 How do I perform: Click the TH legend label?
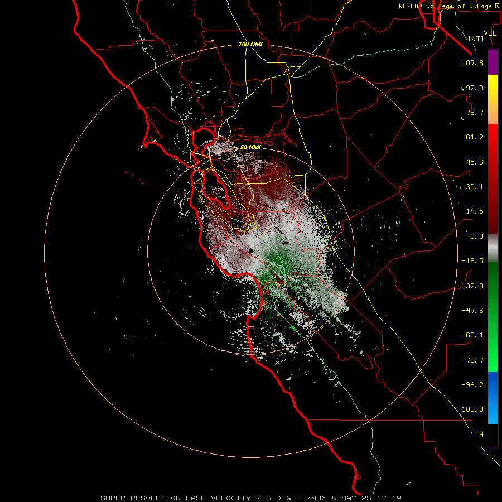click(x=479, y=434)
